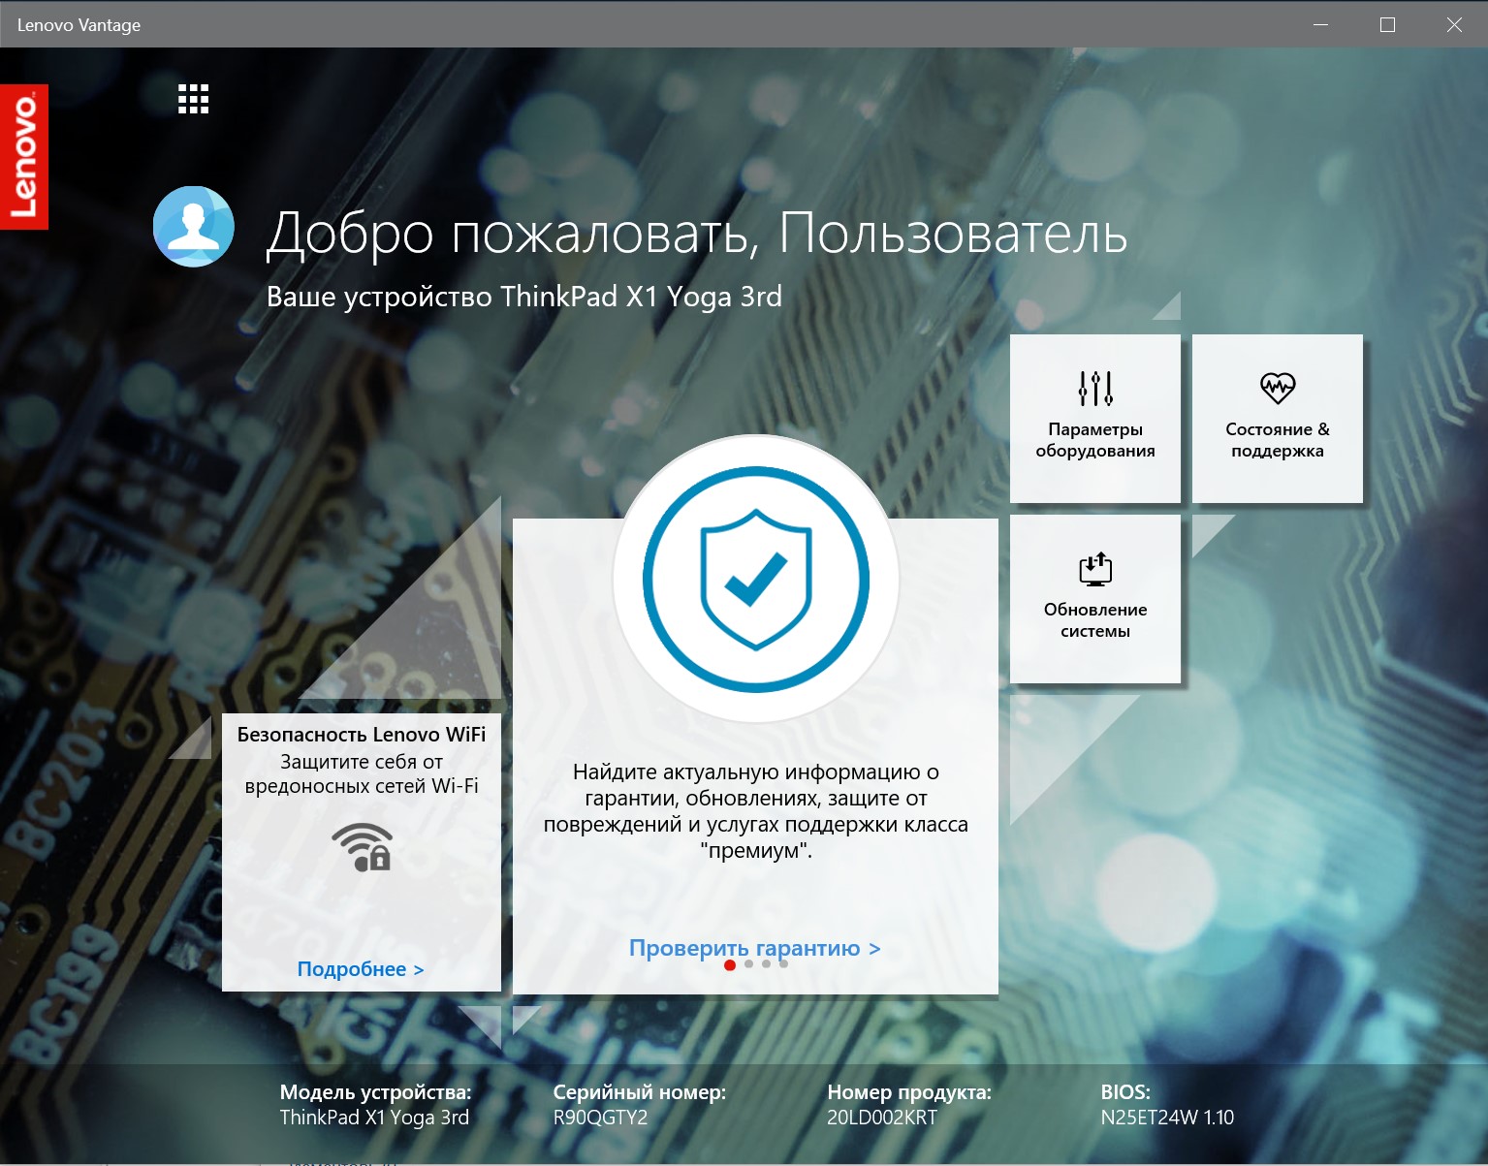Click product number 20LD002KRT
Screen dimensions: 1488x1166
[x=882, y=1118]
